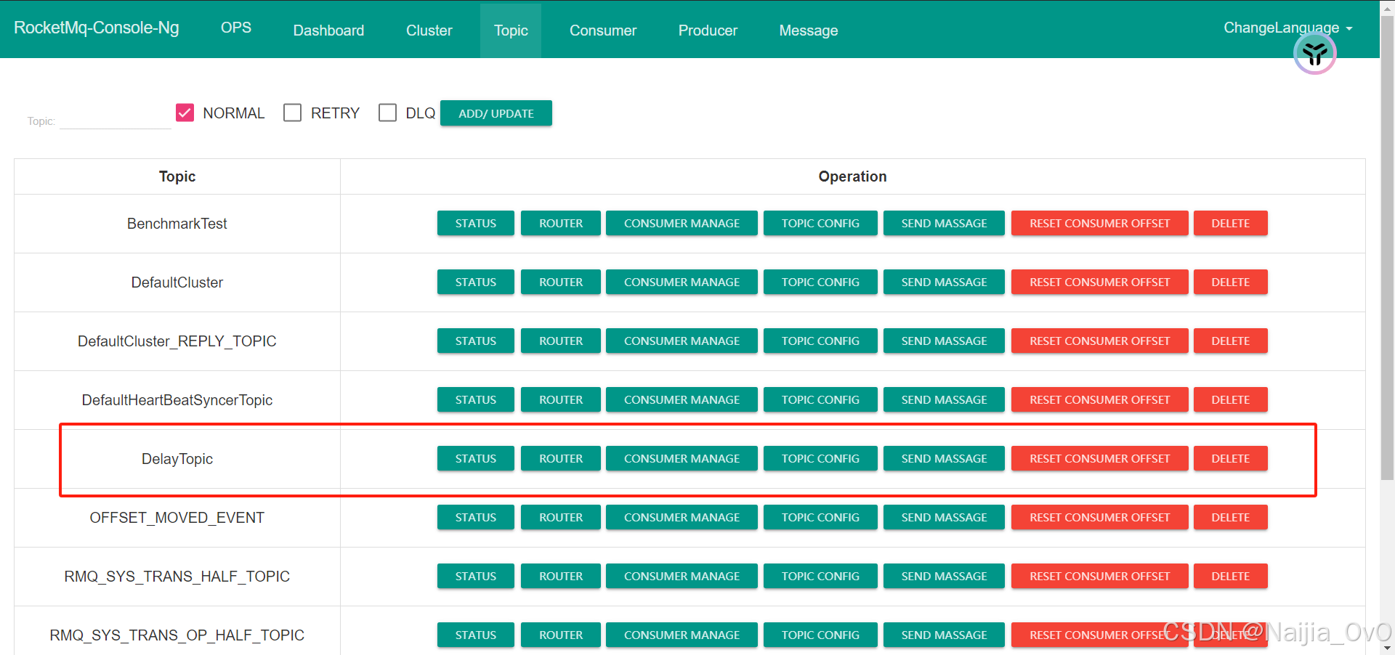1395x655 pixels.
Task: Open ROUTER for RMQ_SYS_TRANS_OP_HALF_TOPIC
Action: point(561,635)
